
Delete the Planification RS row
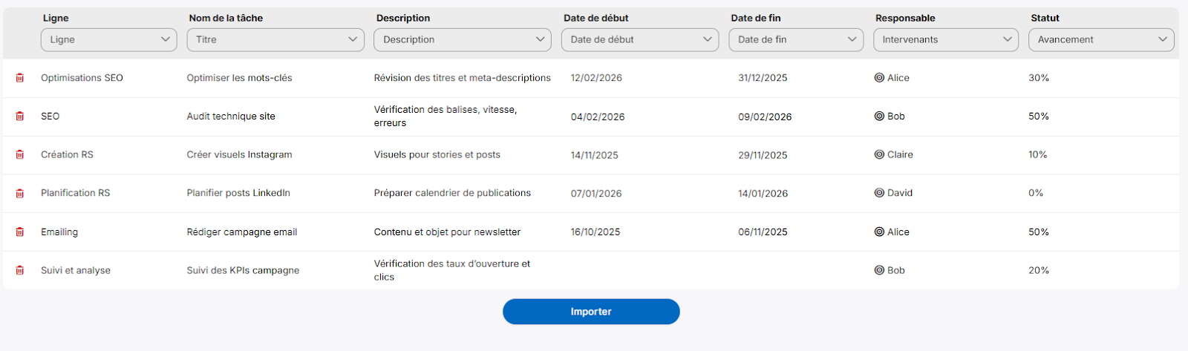(20, 194)
